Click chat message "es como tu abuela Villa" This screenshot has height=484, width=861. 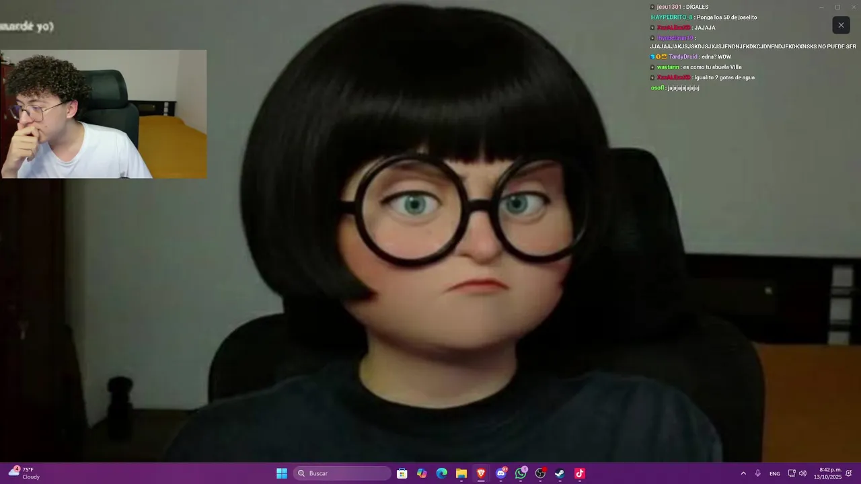712,67
